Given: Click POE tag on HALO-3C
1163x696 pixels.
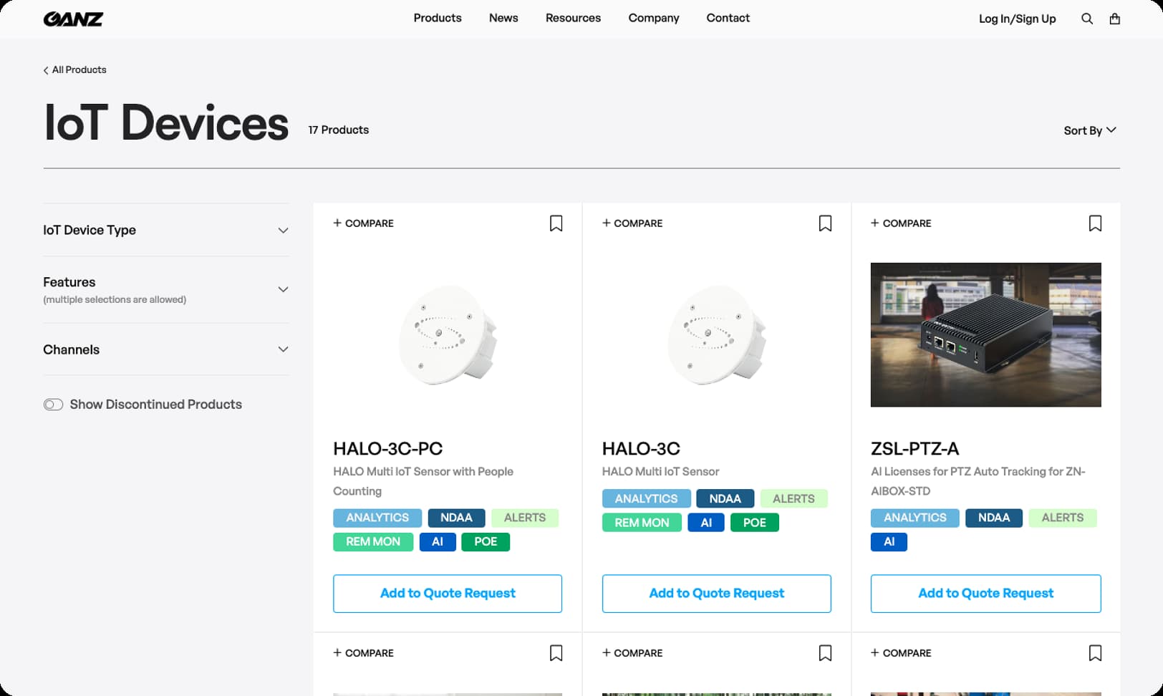Looking at the screenshot, I should (x=754, y=523).
